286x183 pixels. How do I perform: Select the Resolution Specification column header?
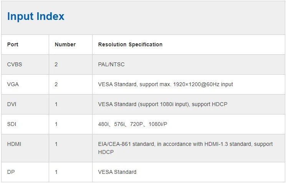click(130, 45)
